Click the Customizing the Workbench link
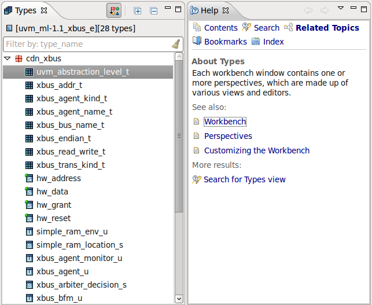The width and height of the screenshot is (372, 305). (x=256, y=150)
